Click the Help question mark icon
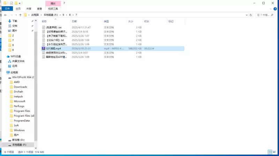Image resolution: width=279 pixels, height=156 pixels. pyautogui.click(x=276, y=8)
